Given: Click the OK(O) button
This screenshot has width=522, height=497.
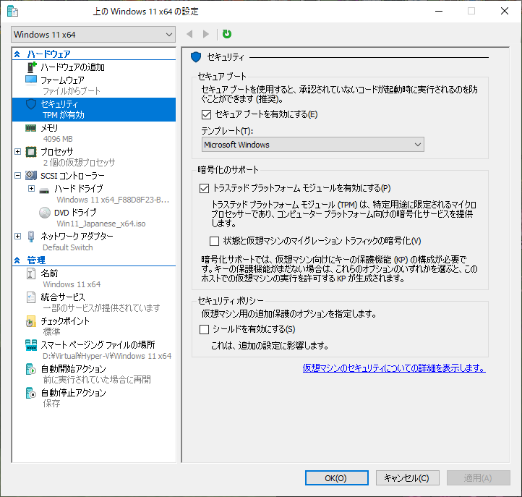Looking at the screenshot, I should (337, 478).
